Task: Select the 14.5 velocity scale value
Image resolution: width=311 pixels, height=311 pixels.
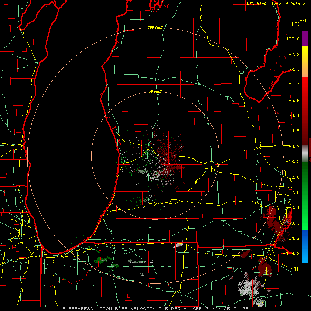Action: point(294,131)
